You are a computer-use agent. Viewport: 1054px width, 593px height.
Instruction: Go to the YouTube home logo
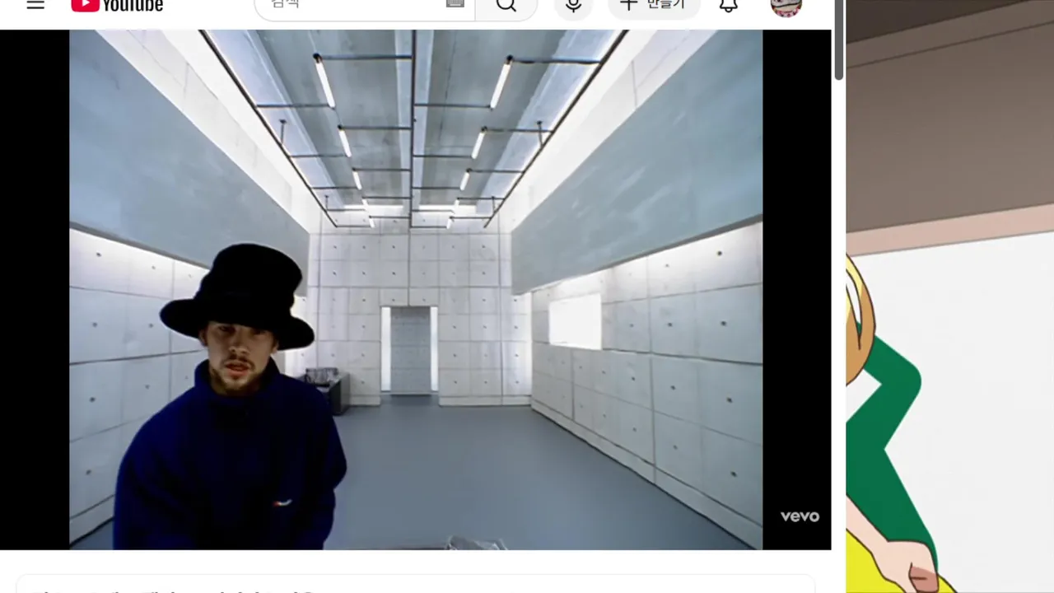(117, 6)
